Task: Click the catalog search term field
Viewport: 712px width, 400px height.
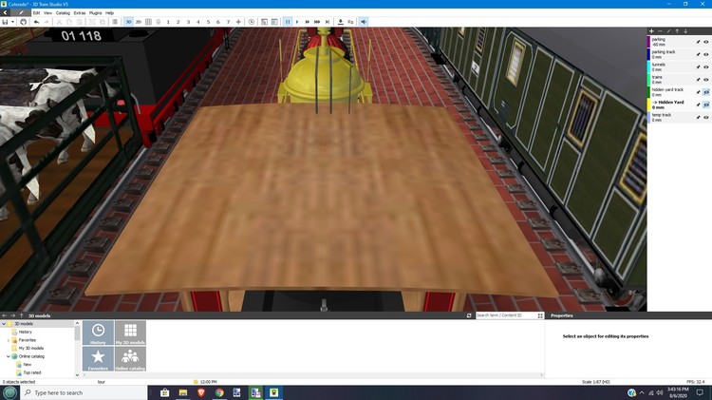Action: point(506,315)
